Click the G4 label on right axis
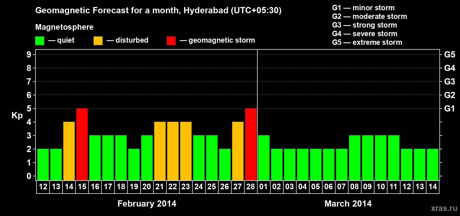The width and height of the screenshot is (460, 216). [450, 68]
